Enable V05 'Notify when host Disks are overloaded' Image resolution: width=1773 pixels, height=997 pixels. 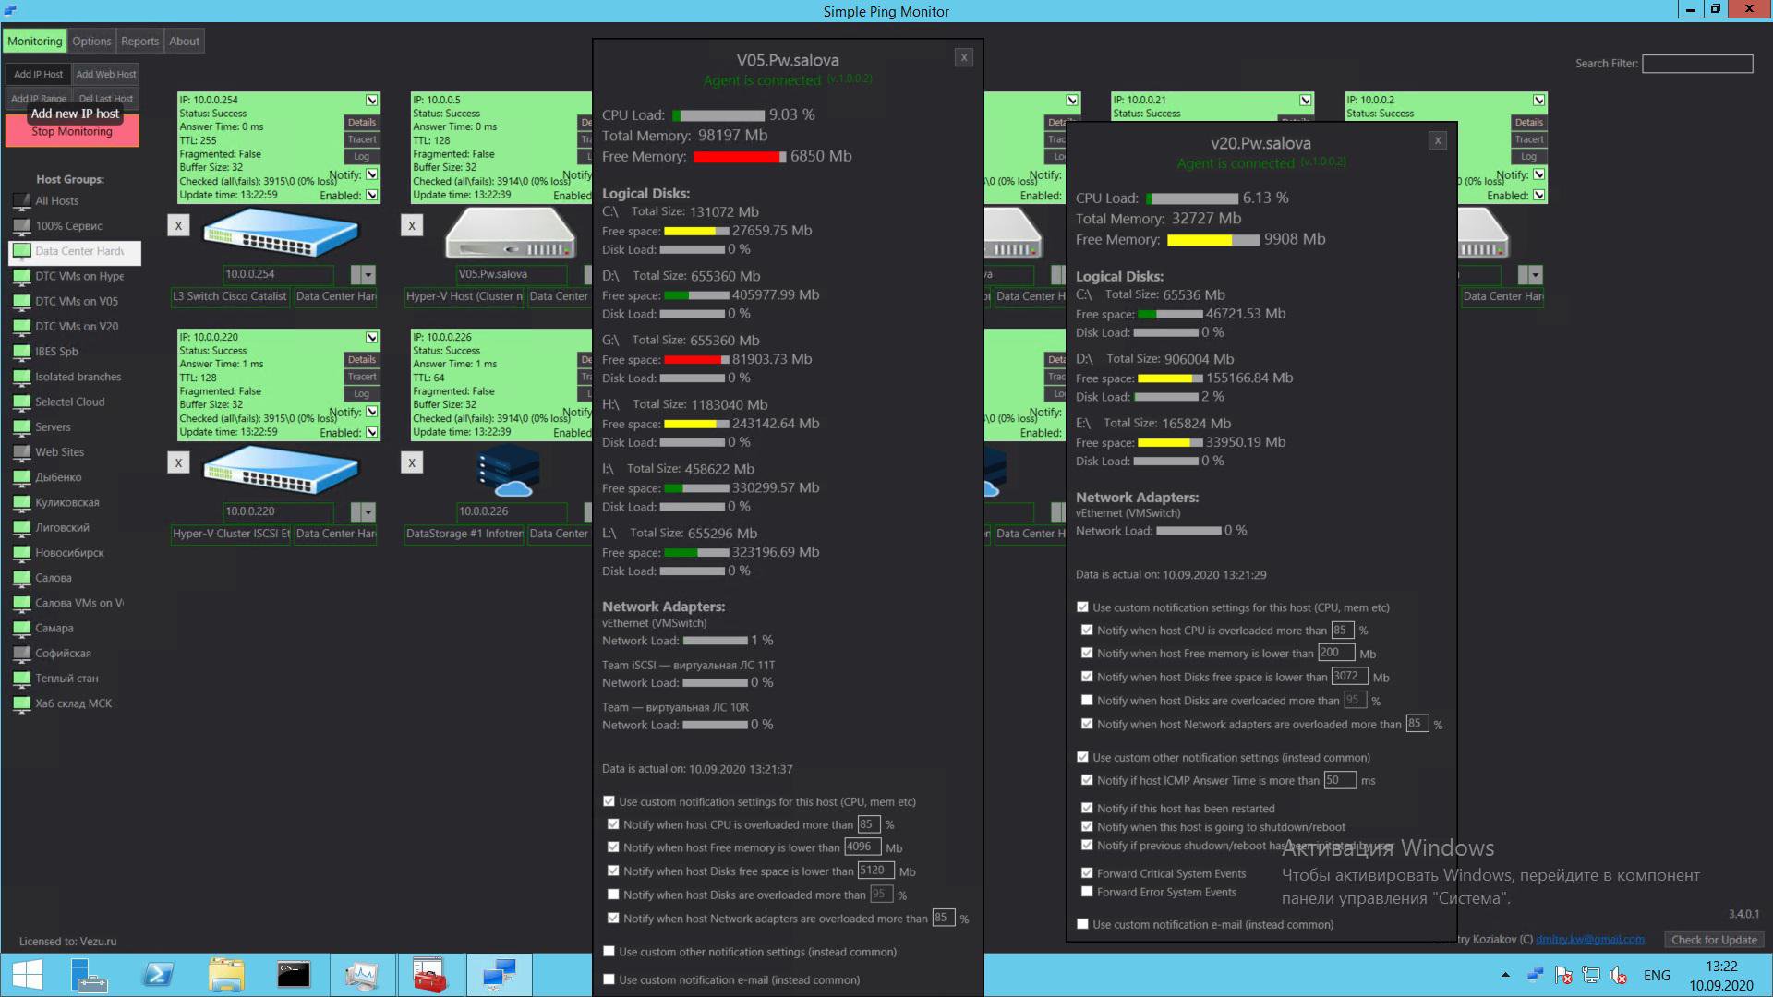tap(613, 895)
